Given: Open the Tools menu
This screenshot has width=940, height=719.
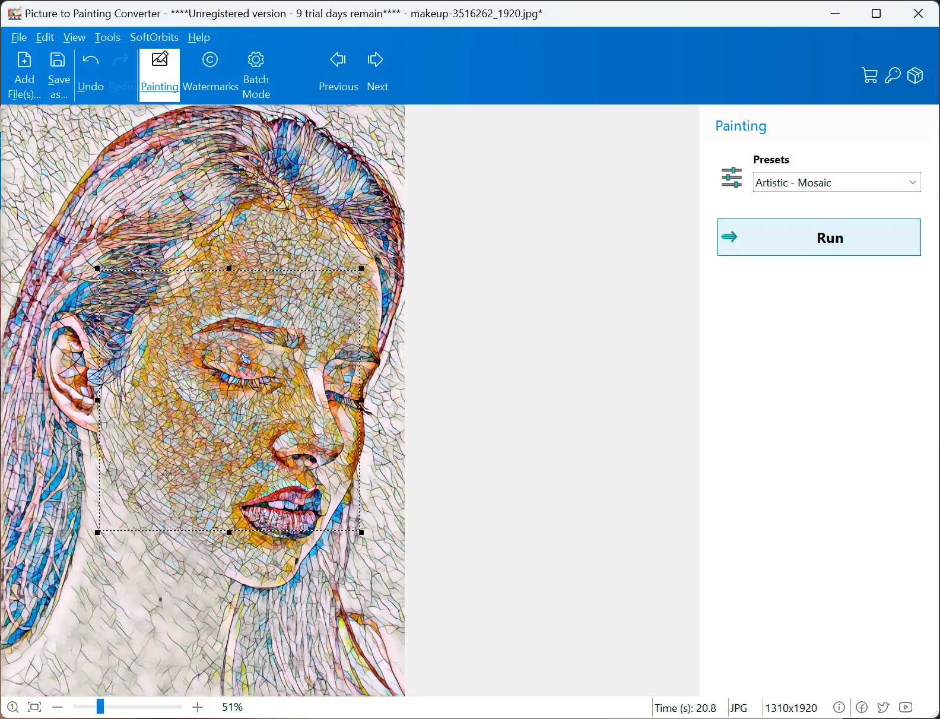Looking at the screenshot, I should coord(107,37).
